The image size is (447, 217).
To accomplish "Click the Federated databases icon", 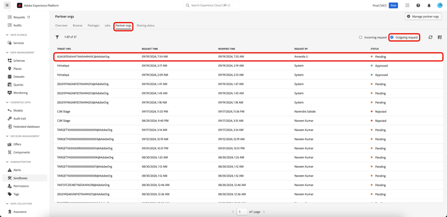I will 10,126.
